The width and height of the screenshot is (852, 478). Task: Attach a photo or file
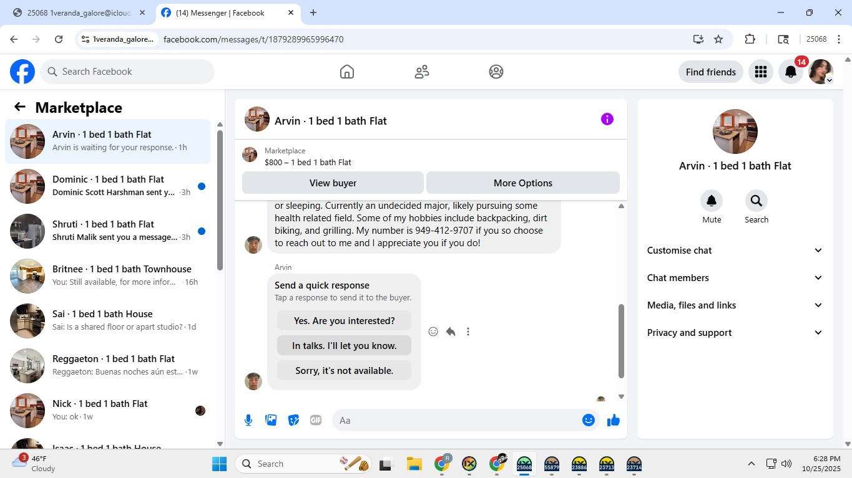[x=271, y=420]
